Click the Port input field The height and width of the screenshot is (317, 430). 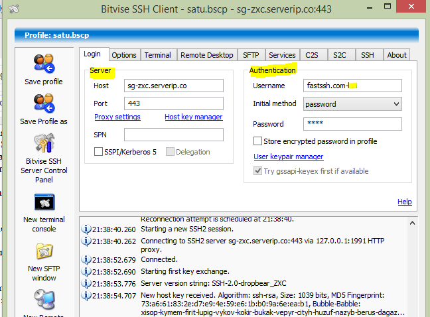click(174, 103)
